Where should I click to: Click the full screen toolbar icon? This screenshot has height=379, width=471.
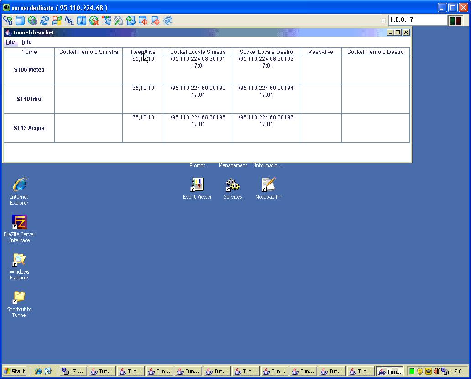pyautogui.click(x=20, y=21)
